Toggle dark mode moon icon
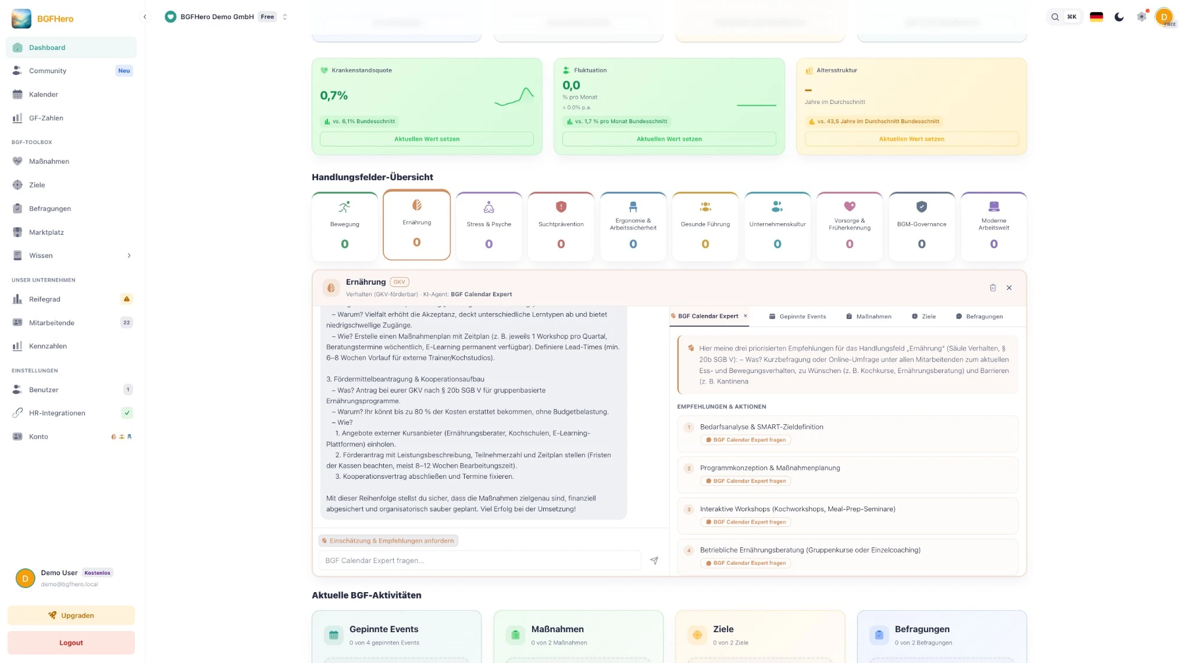This screenshot has height=663, width=1191. point(1119,17)
